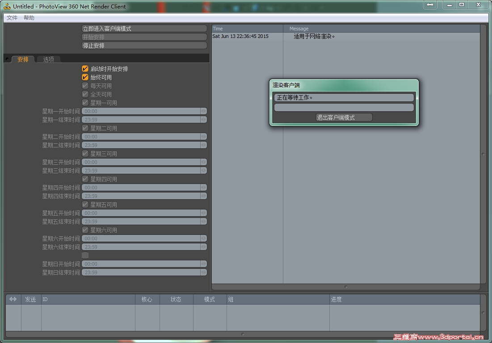Click the 模式 column header
This screenshot has width=492, height=343.
[210, 299]
